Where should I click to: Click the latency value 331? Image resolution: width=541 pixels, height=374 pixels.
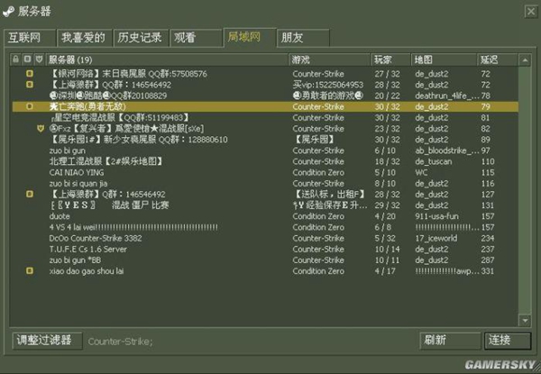(488, 271)
